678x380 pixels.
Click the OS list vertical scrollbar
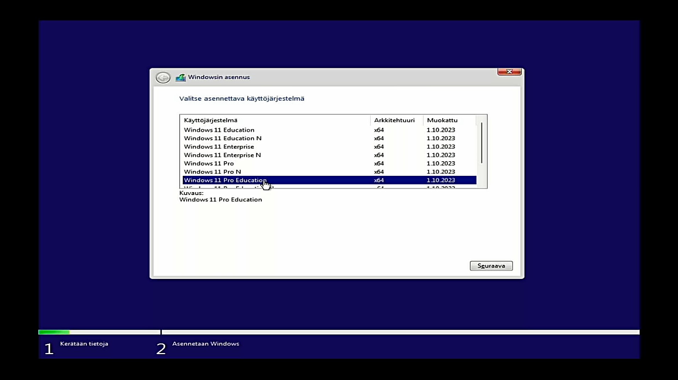pos(482,142)
